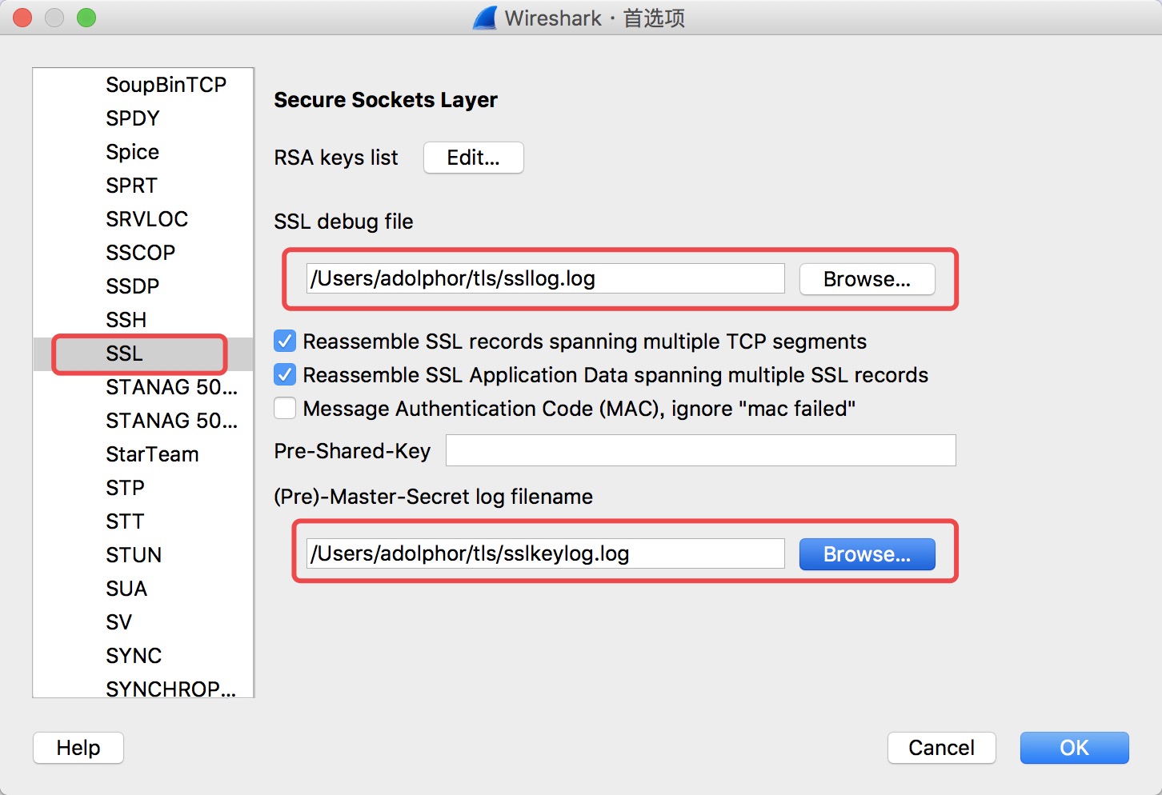Toggle reassemble SSL Application Data checkbox
The height and width of the screenshot is (795, 1162).
[x=285, y=375]
